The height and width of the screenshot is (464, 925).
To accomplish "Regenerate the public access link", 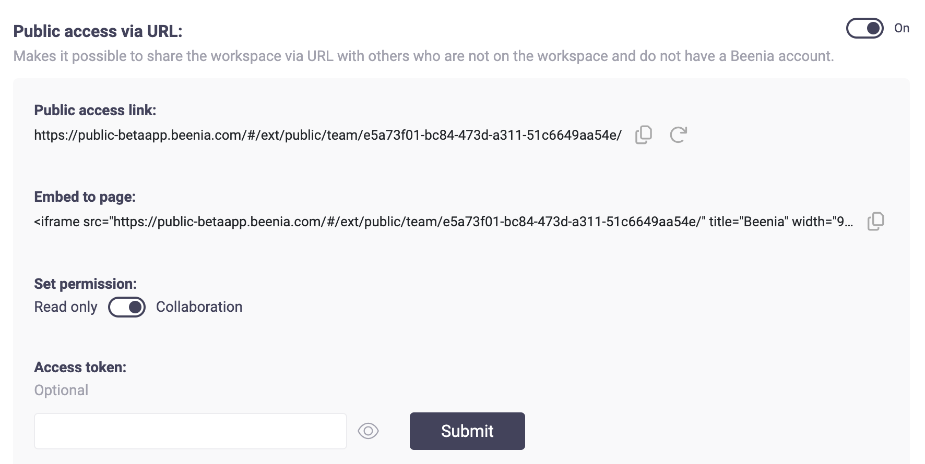I will pos(678,135).
